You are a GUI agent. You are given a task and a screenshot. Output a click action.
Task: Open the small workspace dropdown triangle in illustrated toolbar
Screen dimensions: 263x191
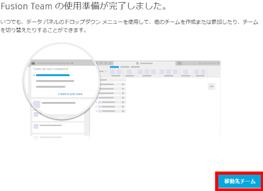pos(106,71)
